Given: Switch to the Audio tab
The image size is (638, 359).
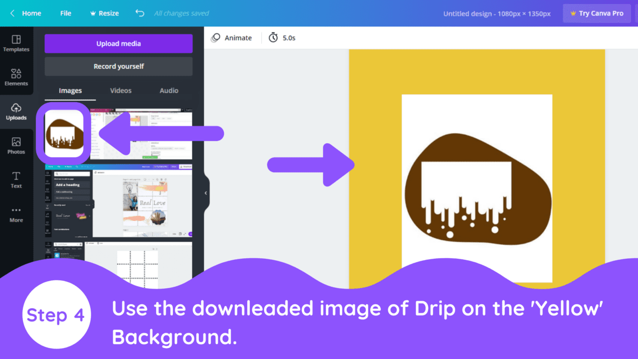Looking at the screenshot, I should point(169,90).
